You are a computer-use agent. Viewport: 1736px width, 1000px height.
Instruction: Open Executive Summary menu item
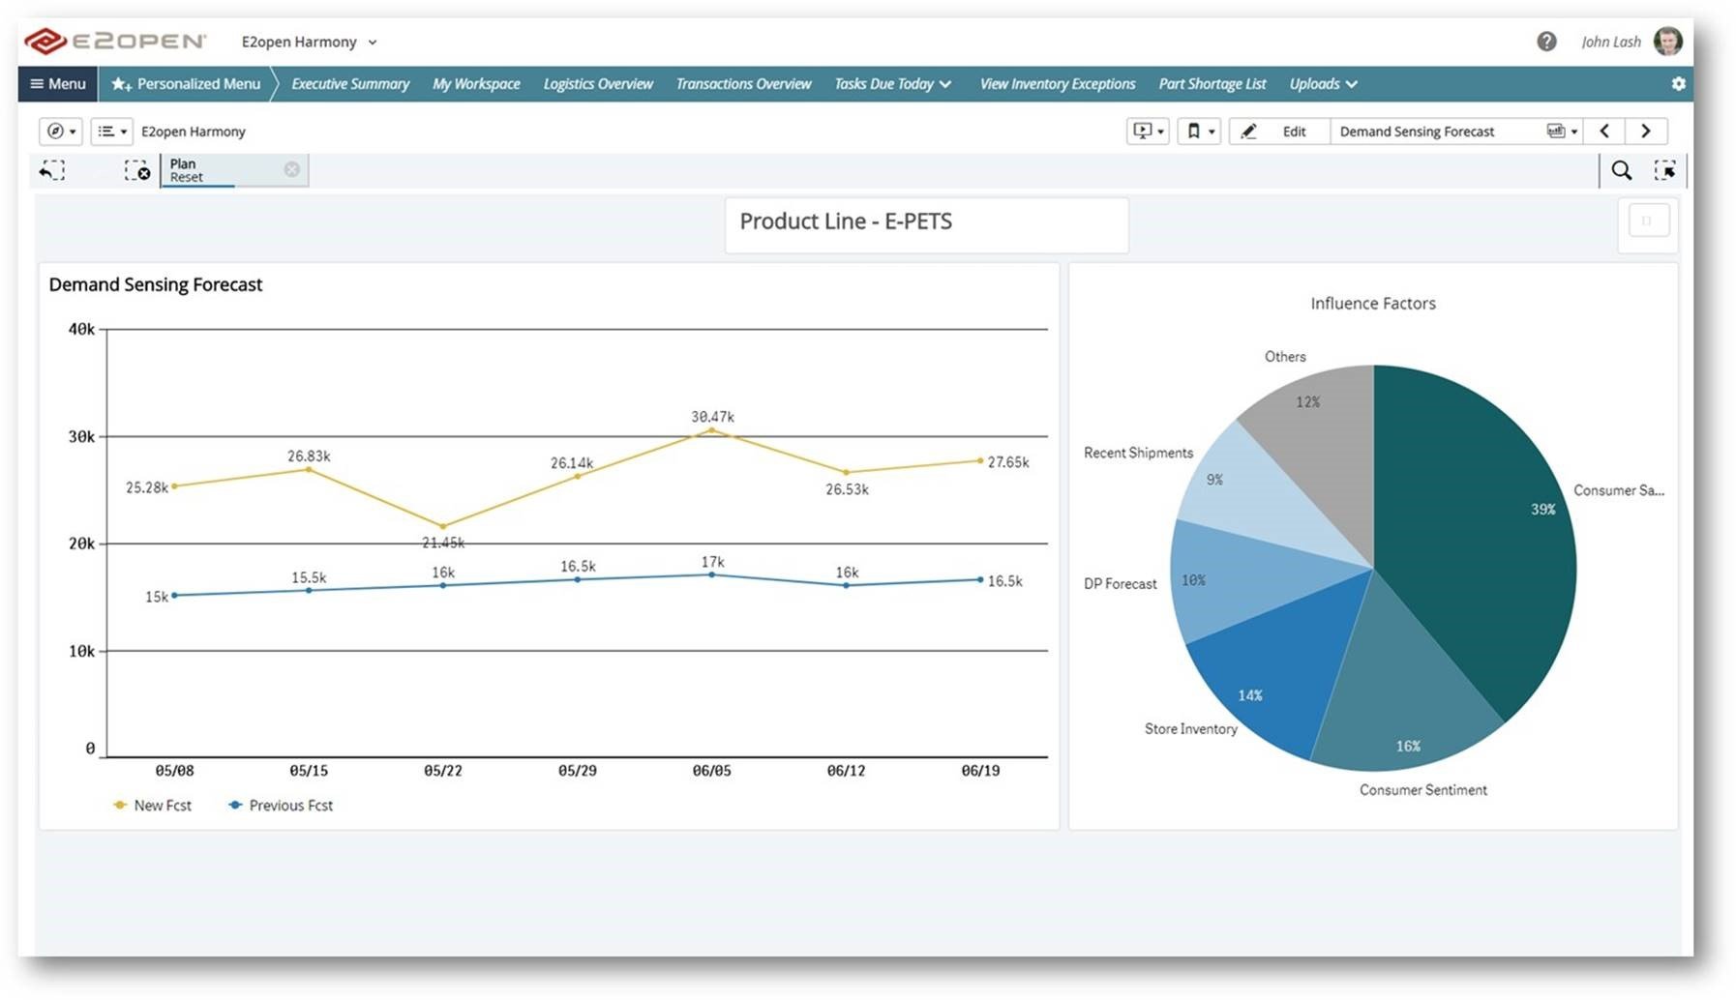pos(350,84)
